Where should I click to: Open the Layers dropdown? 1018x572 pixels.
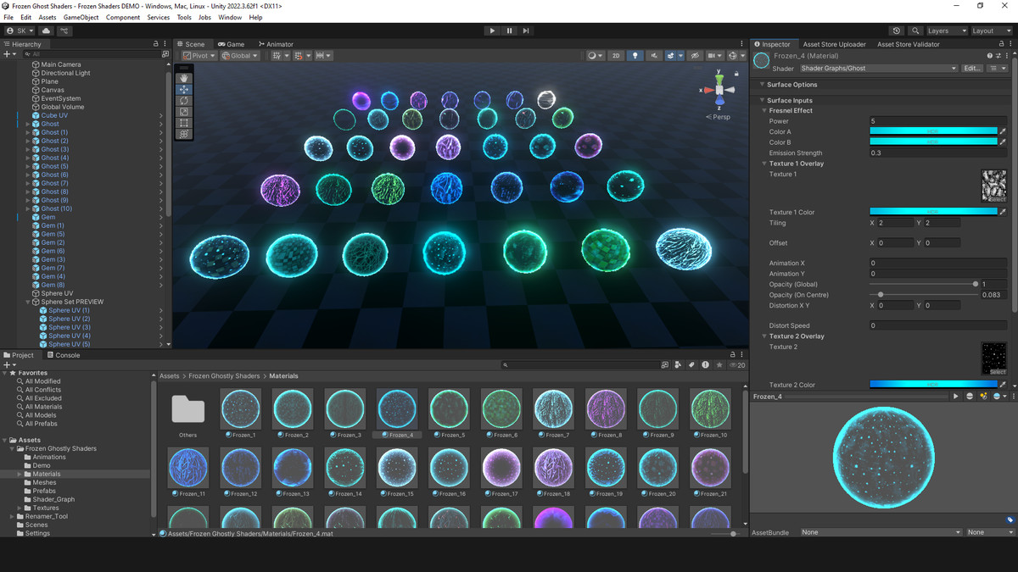(945, 31)
